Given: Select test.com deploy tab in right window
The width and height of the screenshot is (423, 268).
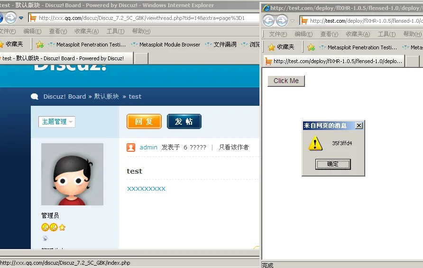Looking at the screenshot, I should (334, 61).
